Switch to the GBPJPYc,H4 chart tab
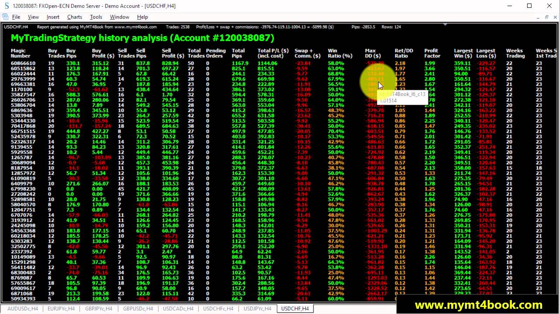 [x=98, y=309]
